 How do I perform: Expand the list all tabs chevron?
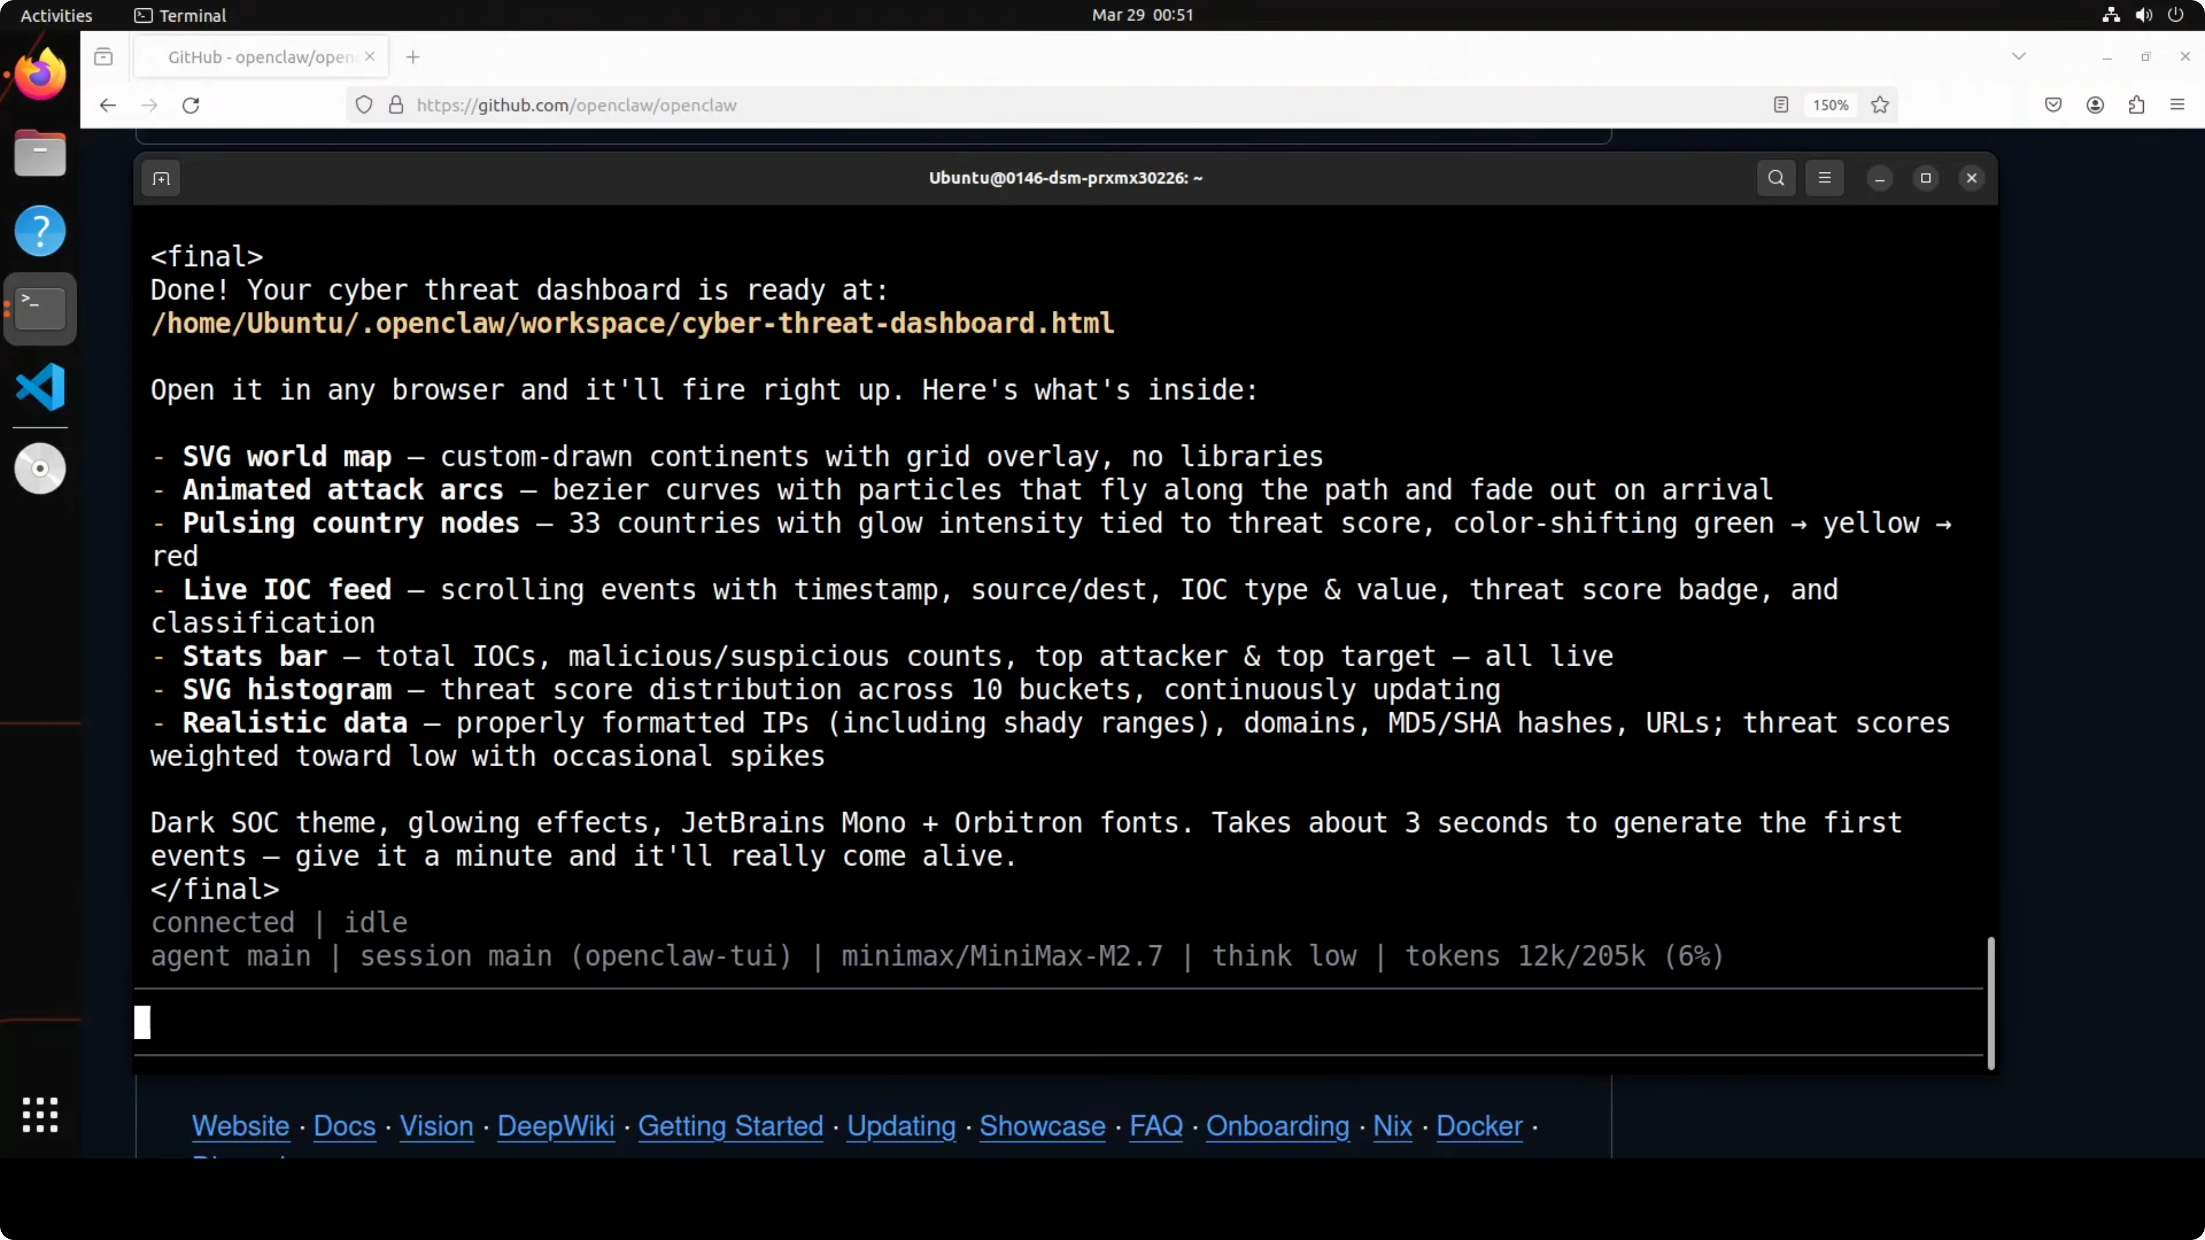click(x=2019, y=56)
